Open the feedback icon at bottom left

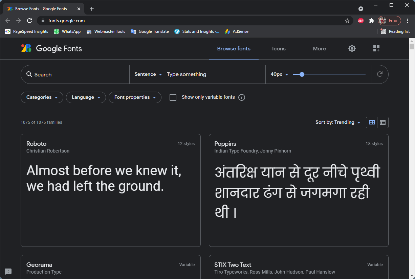click(8, 271)
